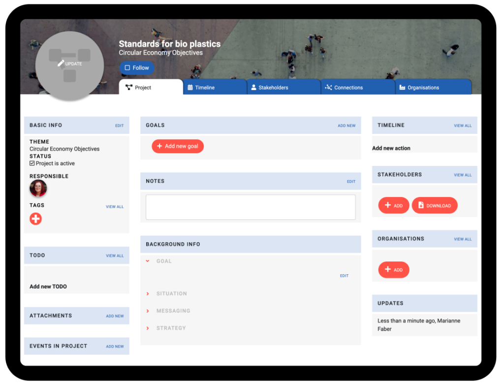Click View All in the TODO header
This screenshot has width=504, height=389.
[115, 256]
